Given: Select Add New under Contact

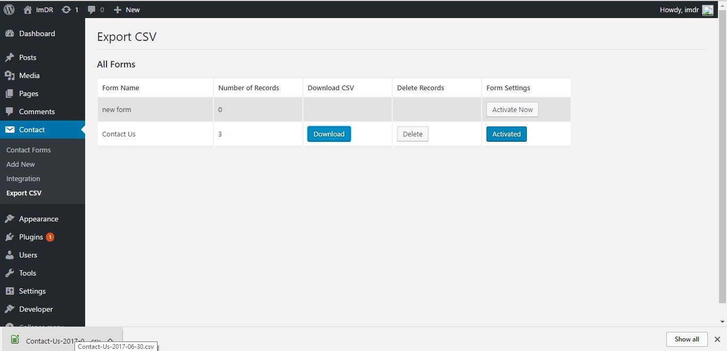Looking at the screenshot, I should point(21,164).
